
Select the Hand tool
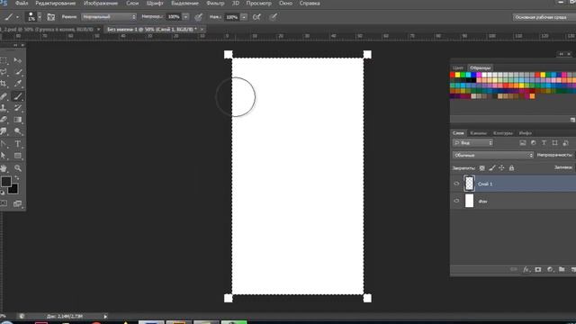click(x=4, y=168)
